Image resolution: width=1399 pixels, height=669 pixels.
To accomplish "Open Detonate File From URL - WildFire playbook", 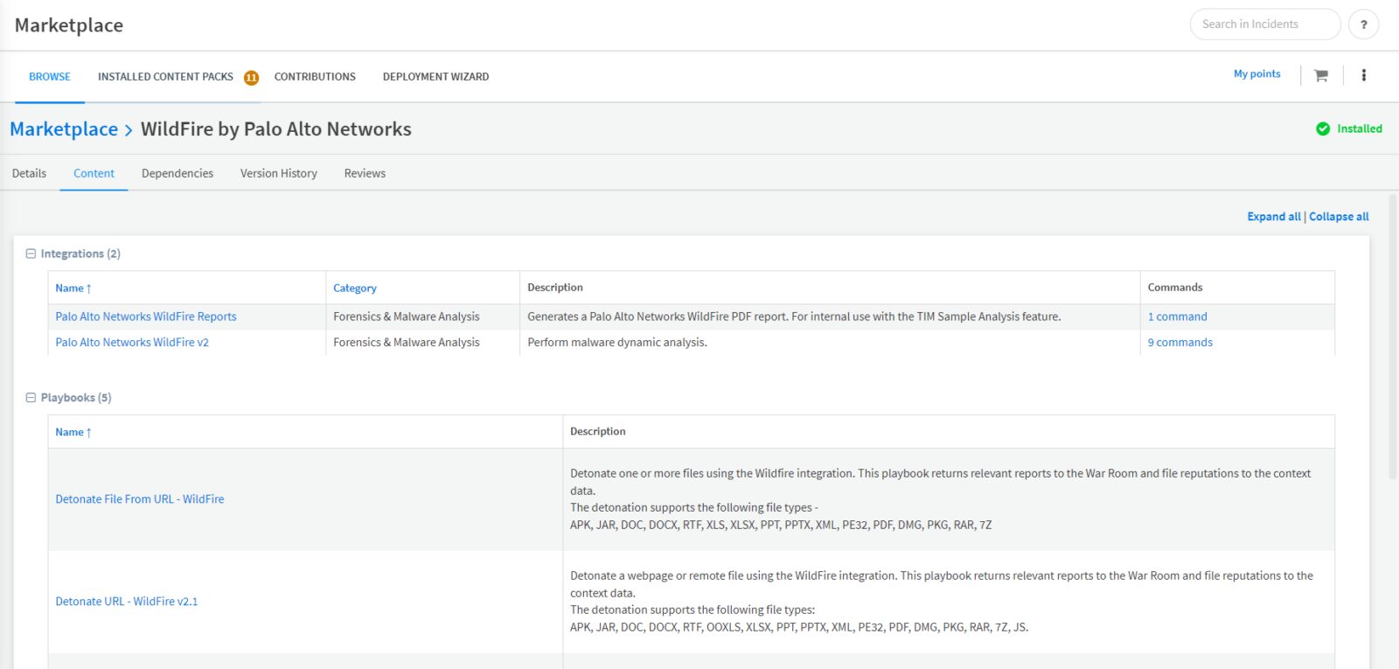I will [x=140, y=499].
